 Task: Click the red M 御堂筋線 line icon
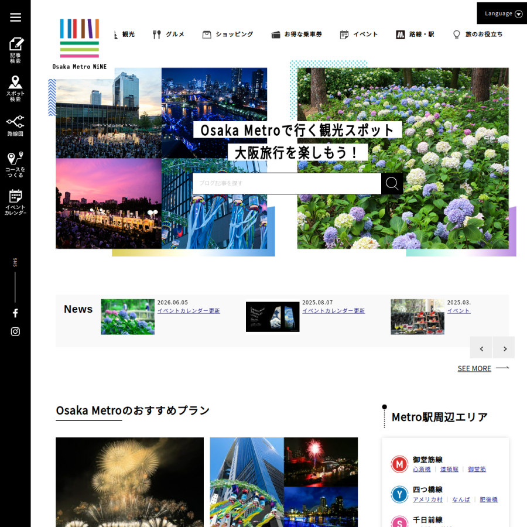point(399,464)
